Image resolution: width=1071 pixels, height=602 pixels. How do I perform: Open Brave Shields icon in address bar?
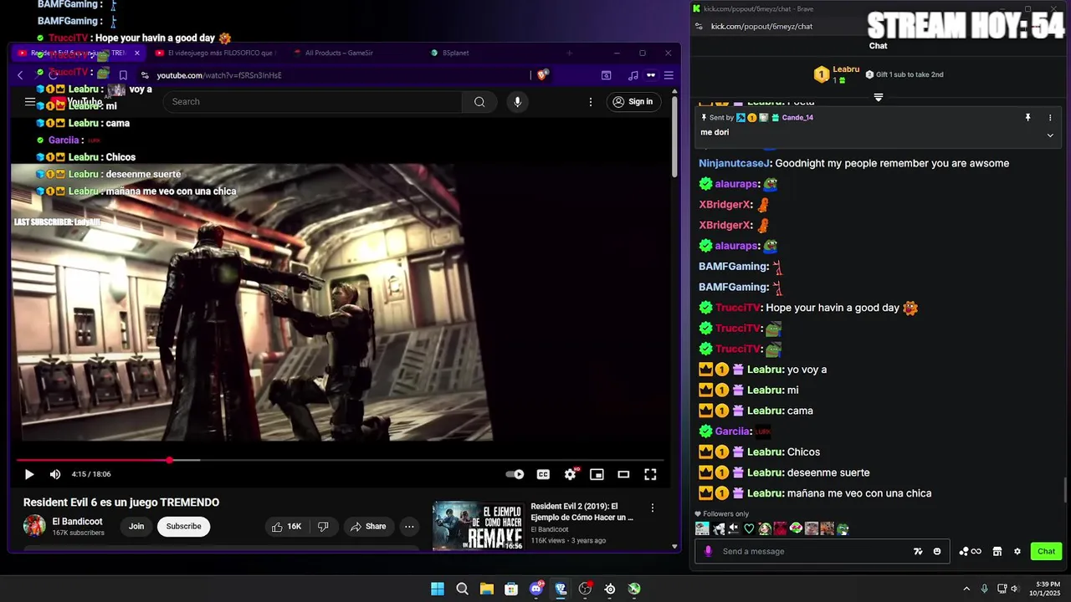tap(542, 75)
